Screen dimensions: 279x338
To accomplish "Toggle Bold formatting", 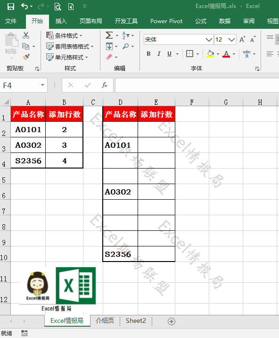I will coord(148,54).
